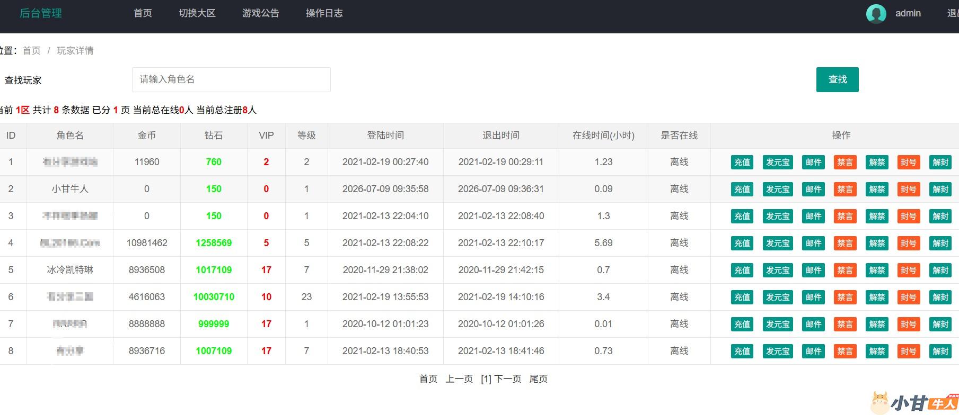959x415 pixels.
Task: Click the 角色名 column header
Action: pyautogui.click(x=70, y=136)
